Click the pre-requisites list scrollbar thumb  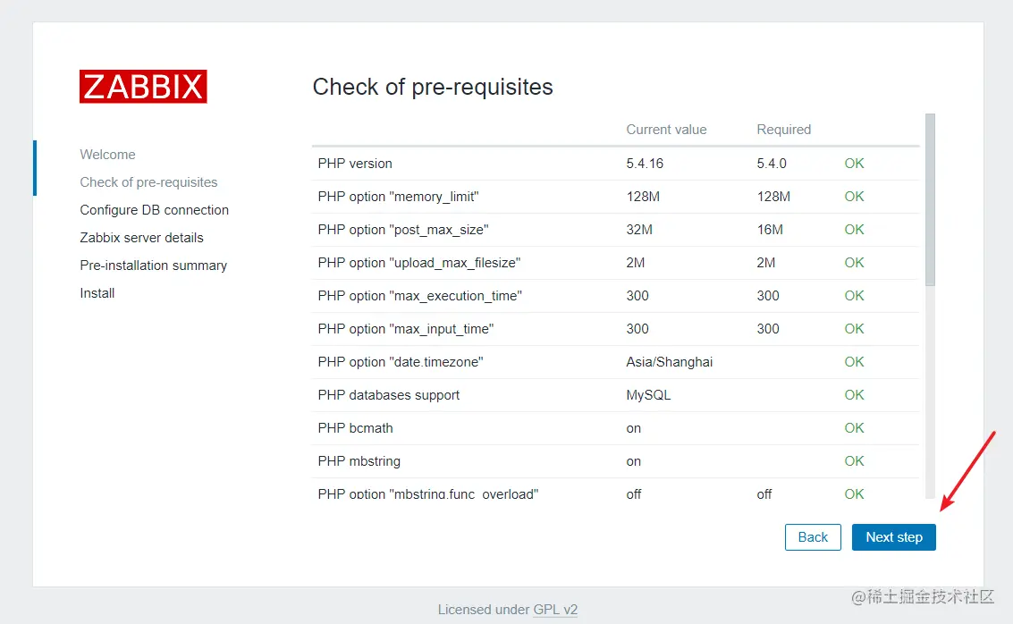click(x=930, y=199)
